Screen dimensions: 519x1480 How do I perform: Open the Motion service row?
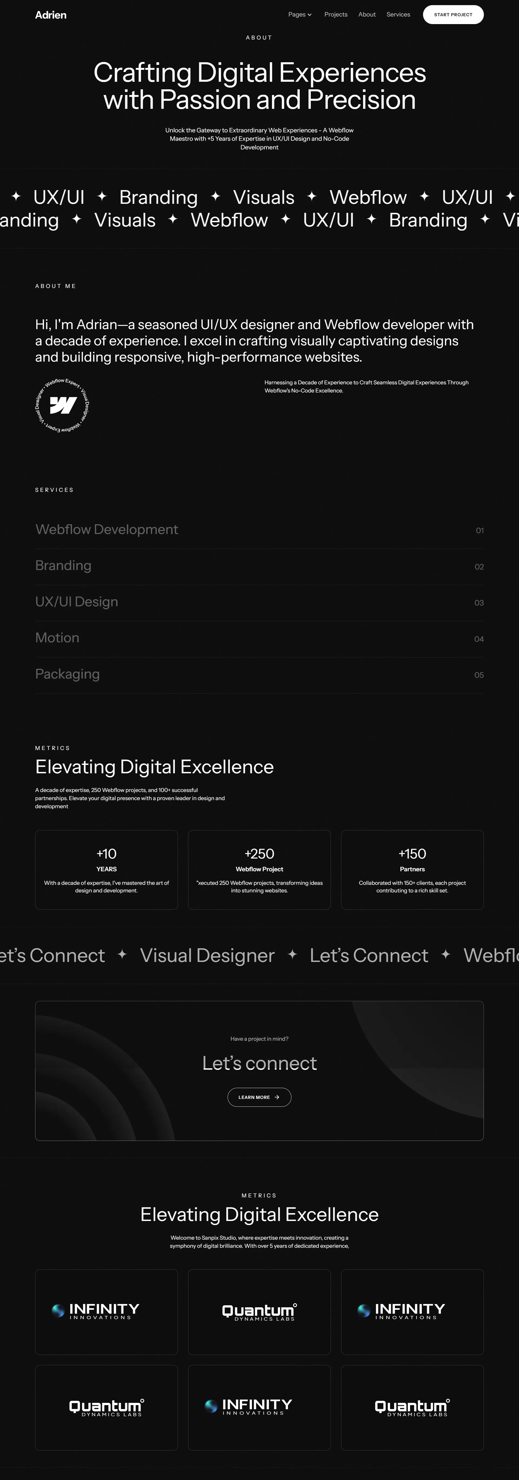[x=259, y=639]
